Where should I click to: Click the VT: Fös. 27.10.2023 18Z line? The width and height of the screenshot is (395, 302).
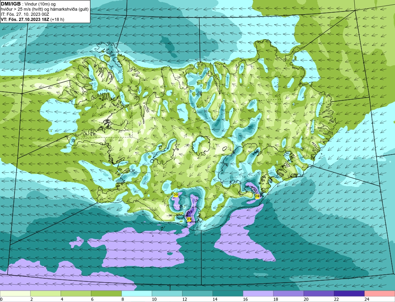(x=32, y=19)
